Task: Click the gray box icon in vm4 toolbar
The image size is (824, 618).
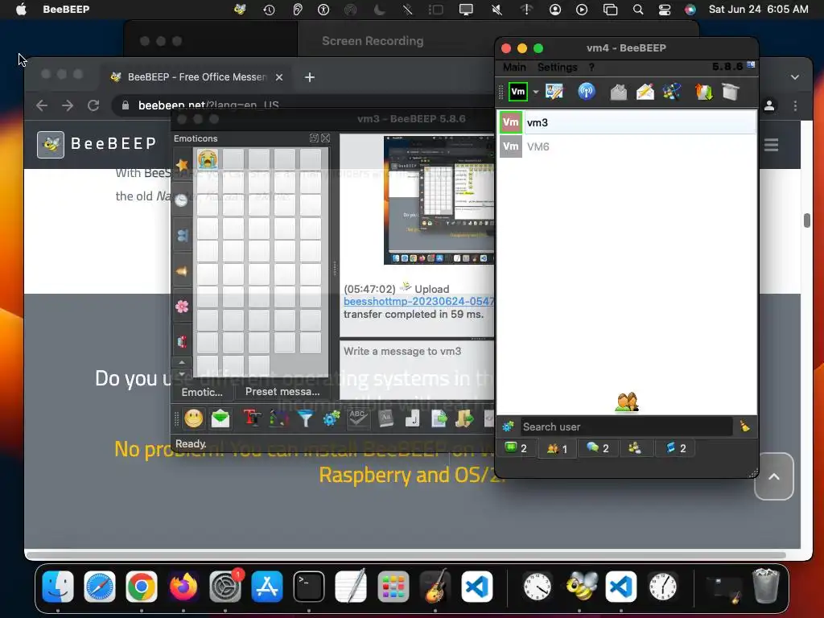Action: [x=731, y=92]
